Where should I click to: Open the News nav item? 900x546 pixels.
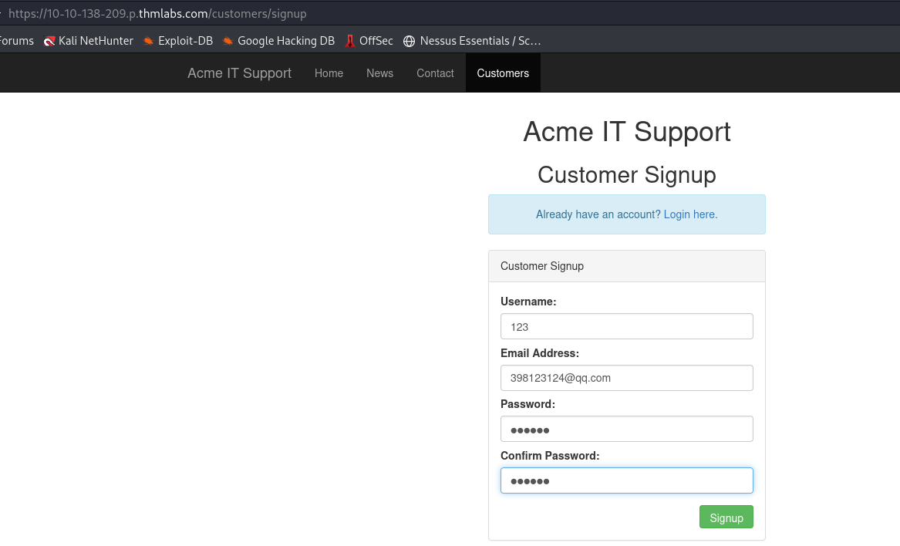379,73
